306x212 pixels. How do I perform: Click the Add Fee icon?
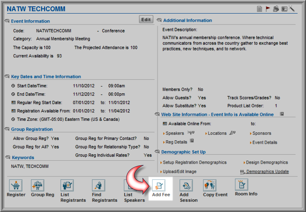coord(159,185)
